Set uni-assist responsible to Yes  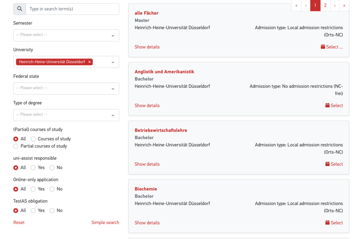click(33, 168)
